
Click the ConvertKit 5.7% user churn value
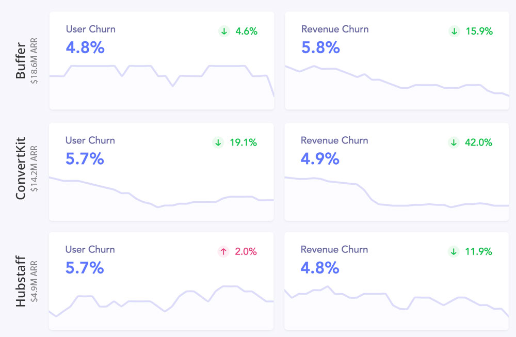[x=85, y=158]
